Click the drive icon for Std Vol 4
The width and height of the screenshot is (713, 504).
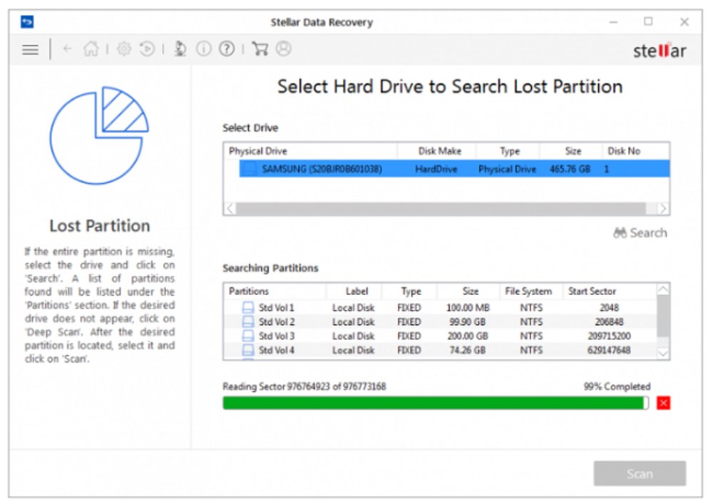pyautogui.click(x=248, y=350)
